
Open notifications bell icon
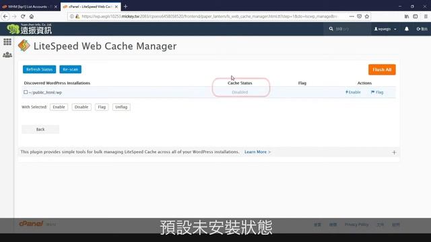407,29
